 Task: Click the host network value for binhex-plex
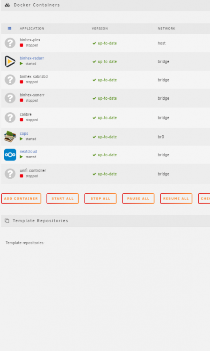[162, 43]
